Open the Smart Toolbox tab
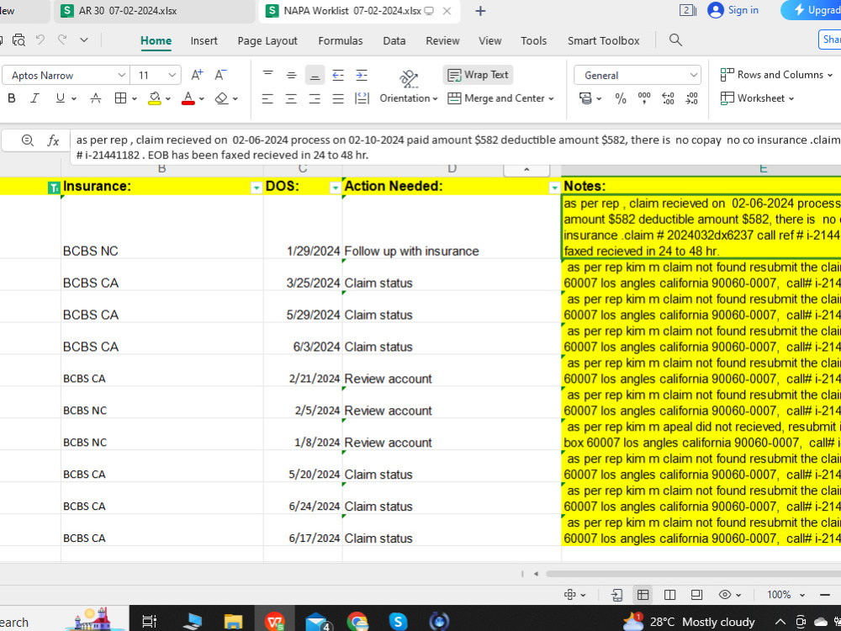This screenshot has width=841, height=631. pos(603,40)
